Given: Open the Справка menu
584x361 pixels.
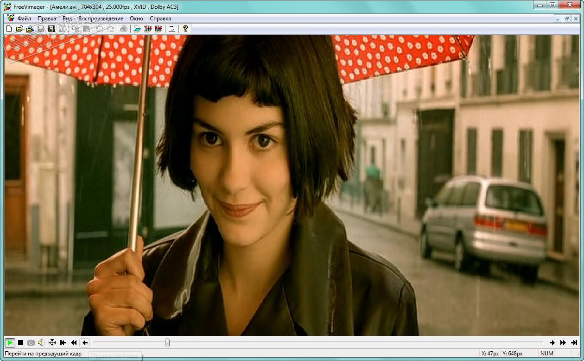Looking at the screenshot, I should (160, 19).
